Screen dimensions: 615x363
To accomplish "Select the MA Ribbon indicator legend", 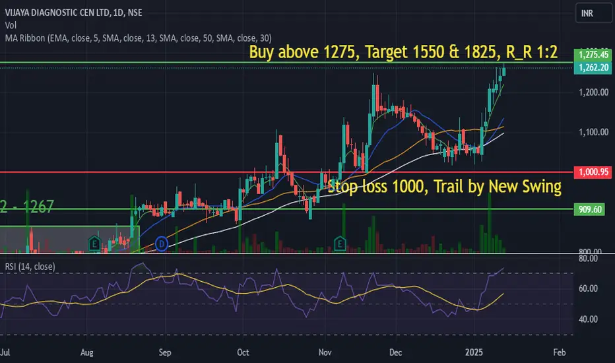I will (x=138, y=38).
